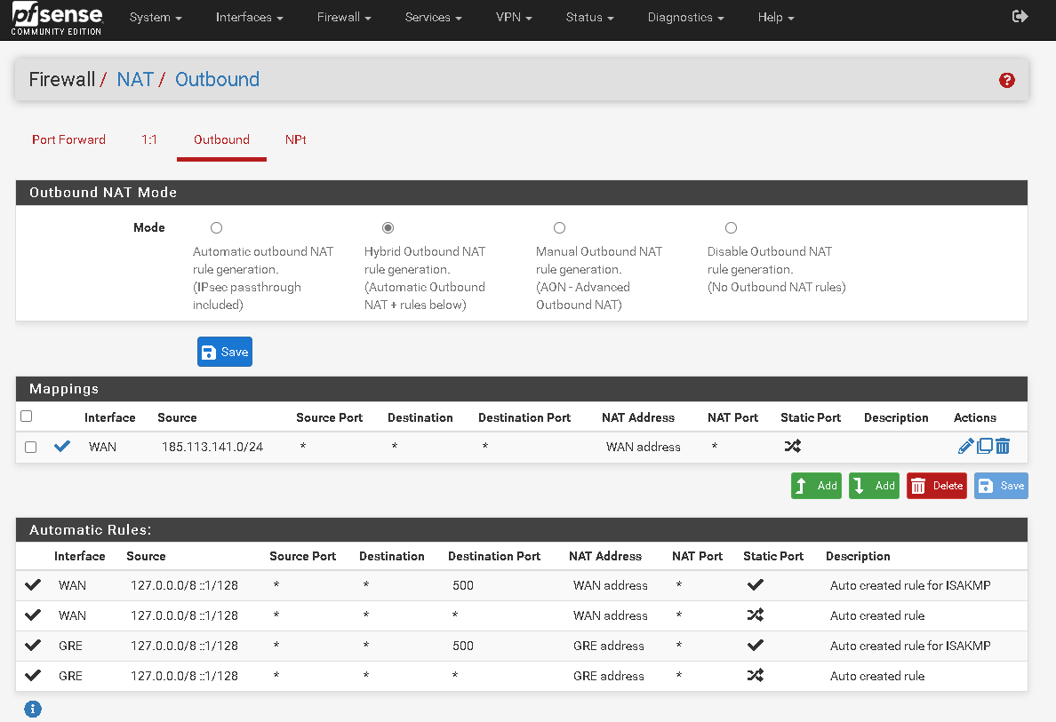Click the Outbound breadcrumb link

[x=217, y=79]
